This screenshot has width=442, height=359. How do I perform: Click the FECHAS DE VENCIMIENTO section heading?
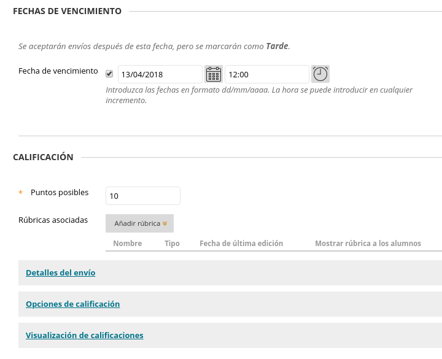point(67,11)
